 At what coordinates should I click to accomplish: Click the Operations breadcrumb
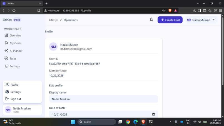click(71, 20)
